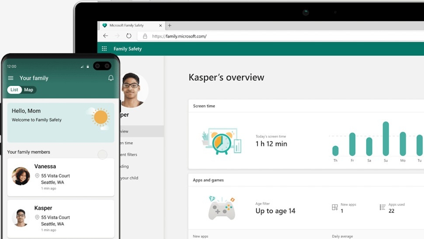424x239 pixels.
Task: Click the Apps used count 22
Action: click(391, 211)
